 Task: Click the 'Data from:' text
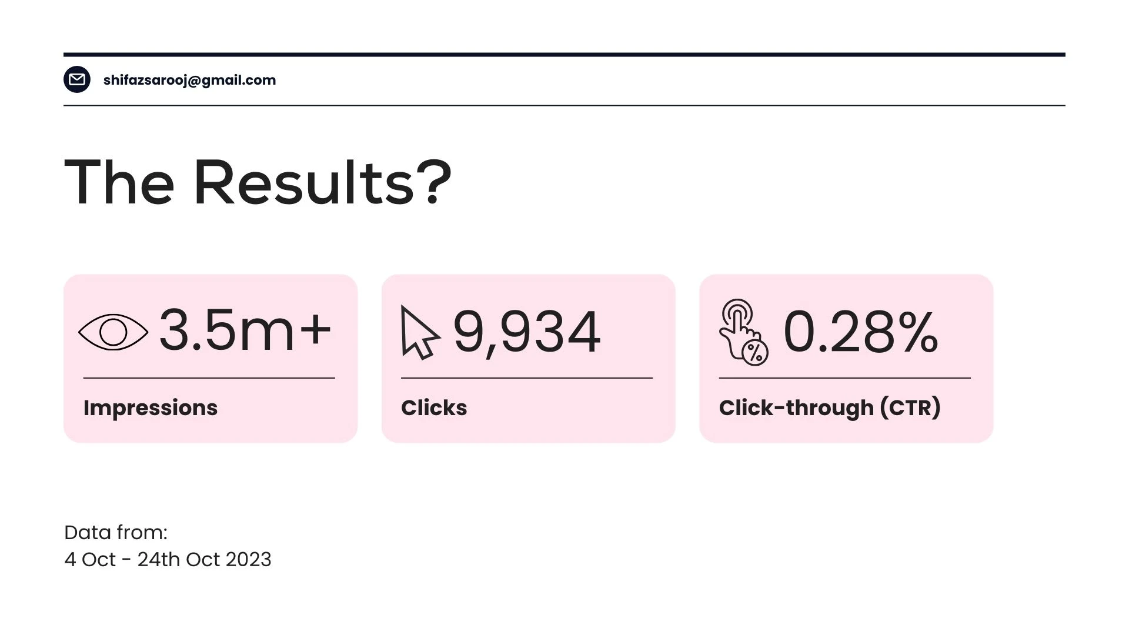116,532
